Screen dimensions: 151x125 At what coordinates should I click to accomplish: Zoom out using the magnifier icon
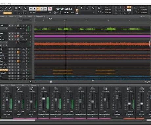(x=146, y=82)
